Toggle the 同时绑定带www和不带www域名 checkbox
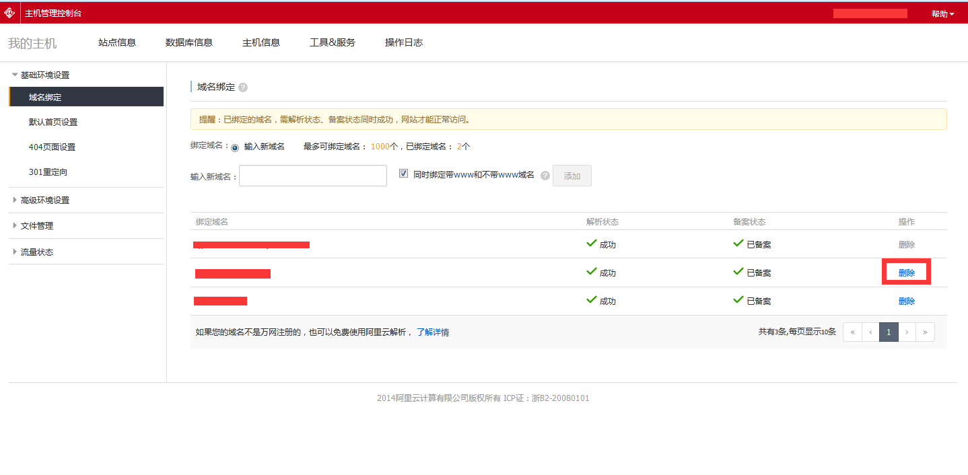 tap(404, 174)
